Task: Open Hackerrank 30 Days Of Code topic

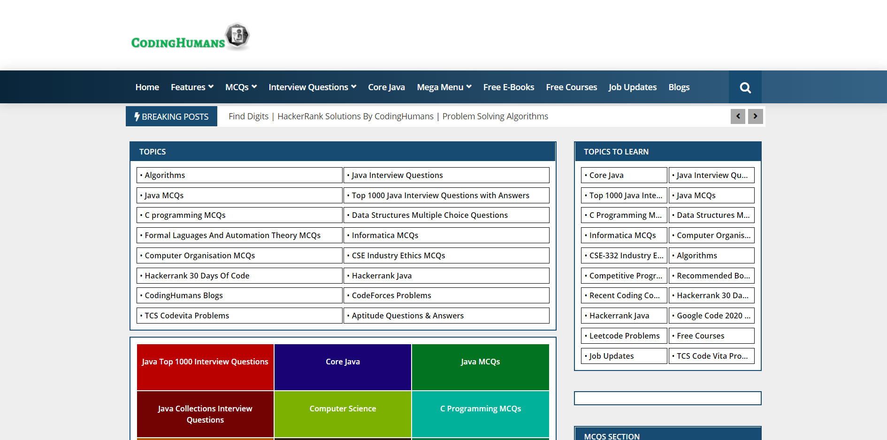Action: (197, 276)
